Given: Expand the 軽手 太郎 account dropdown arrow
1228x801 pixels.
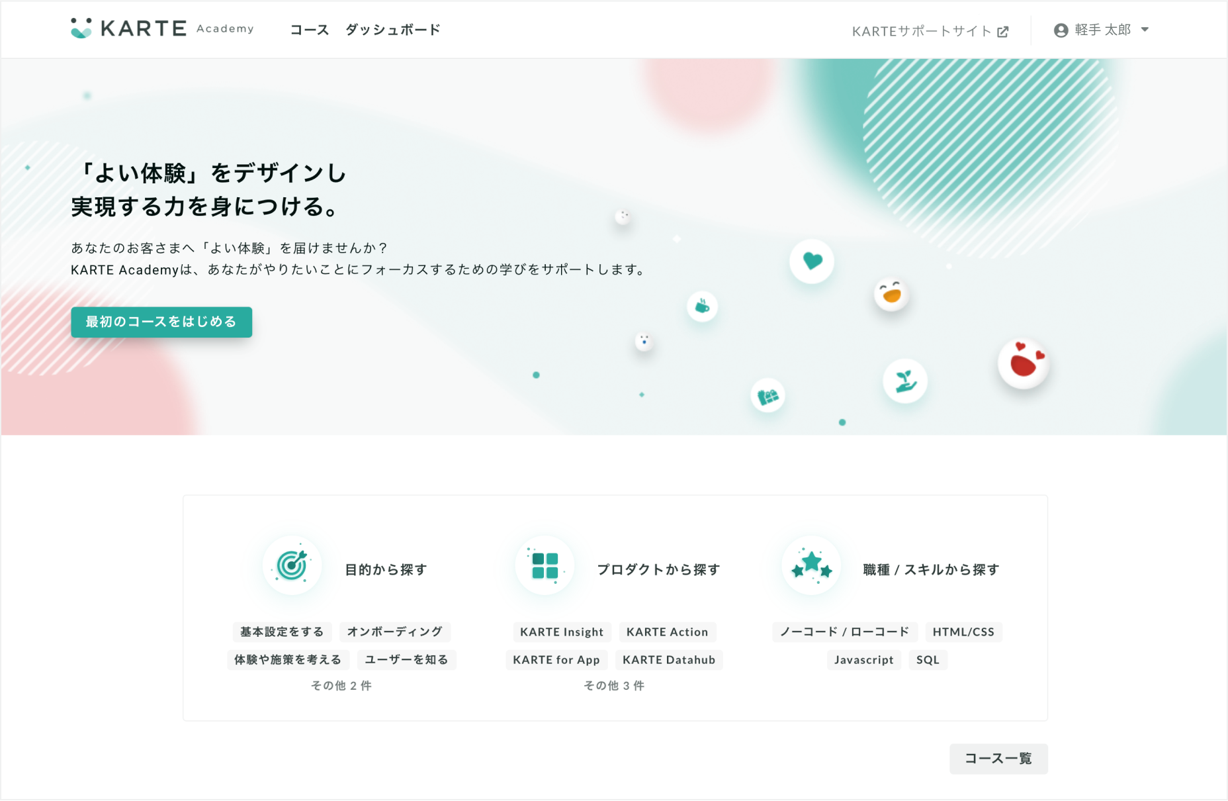Looking at the screenshot, I should pyautogui.click(x=1145, y=30).
